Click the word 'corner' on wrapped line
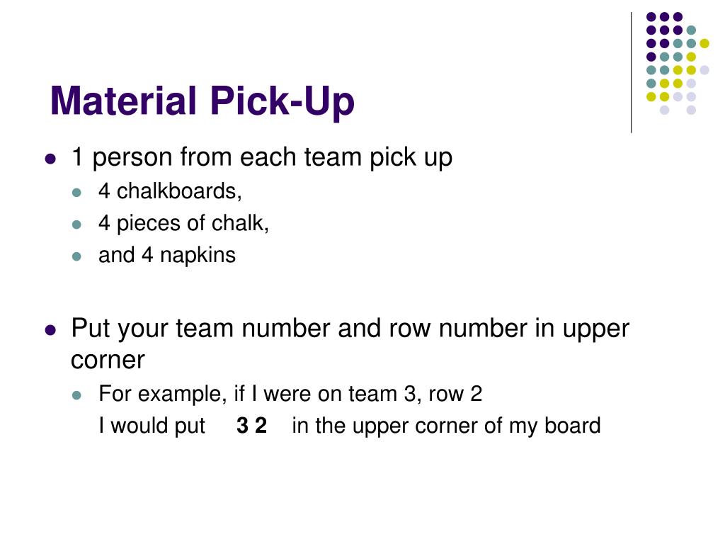 tap(108, 360)
